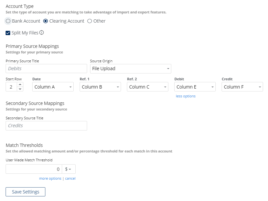Open the Ref. 1 column dropdown
The height and width of the screenshot is (201, 268).
coord(100,87)
